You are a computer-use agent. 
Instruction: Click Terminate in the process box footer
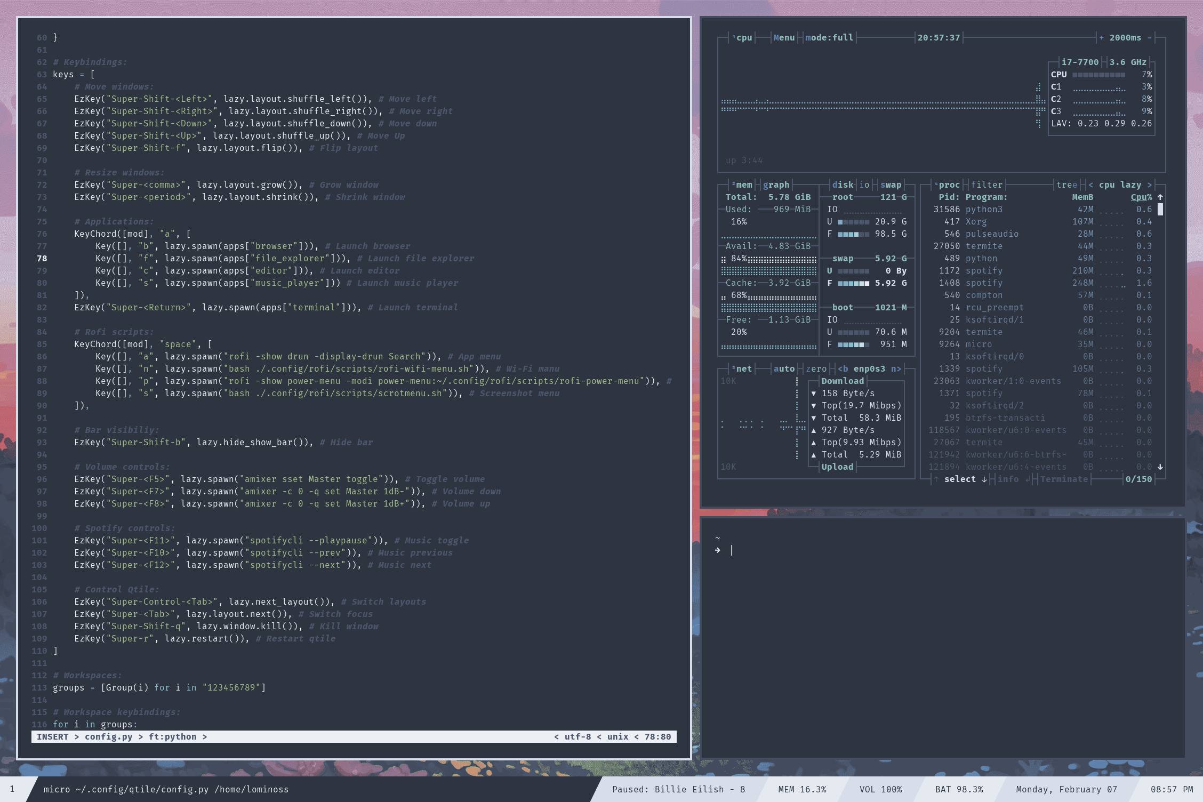[1064, 479]
